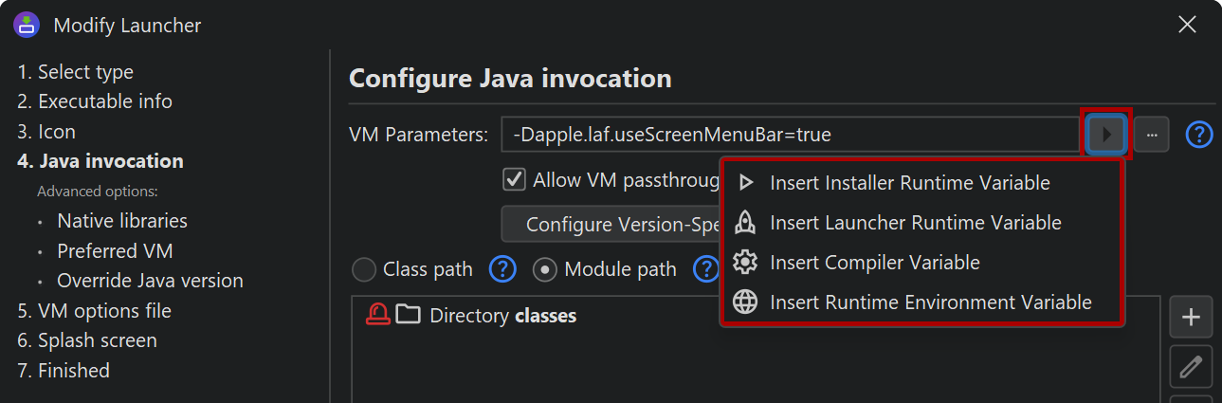Screen dimensions: 1222x403
Task: Pick Insert Runtime Environment Variable
Action: (x=930, y=302)
